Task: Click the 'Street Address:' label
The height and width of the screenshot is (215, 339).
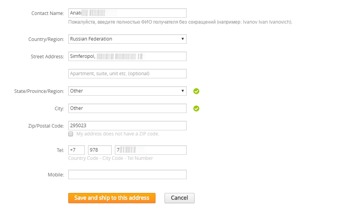Action: [47, 57]
